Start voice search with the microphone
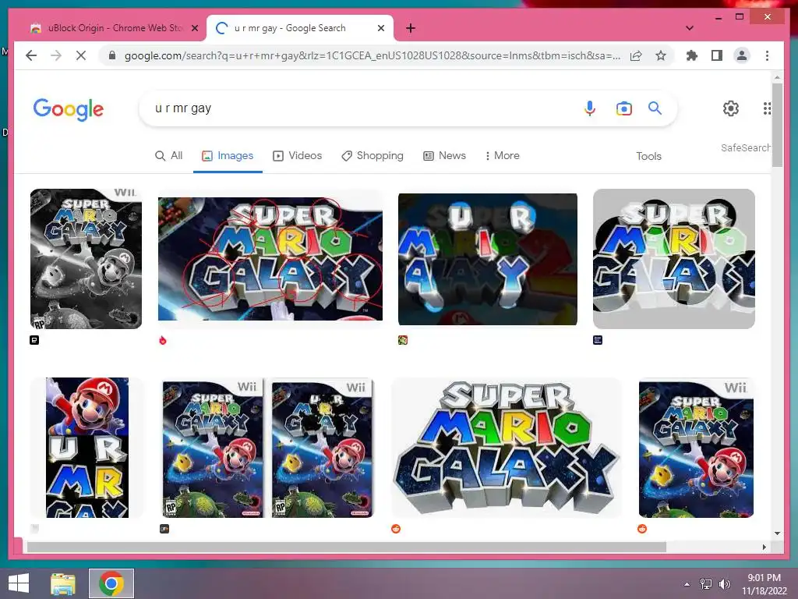The width and height of the screenshot is (798, 599). point(590,108)
